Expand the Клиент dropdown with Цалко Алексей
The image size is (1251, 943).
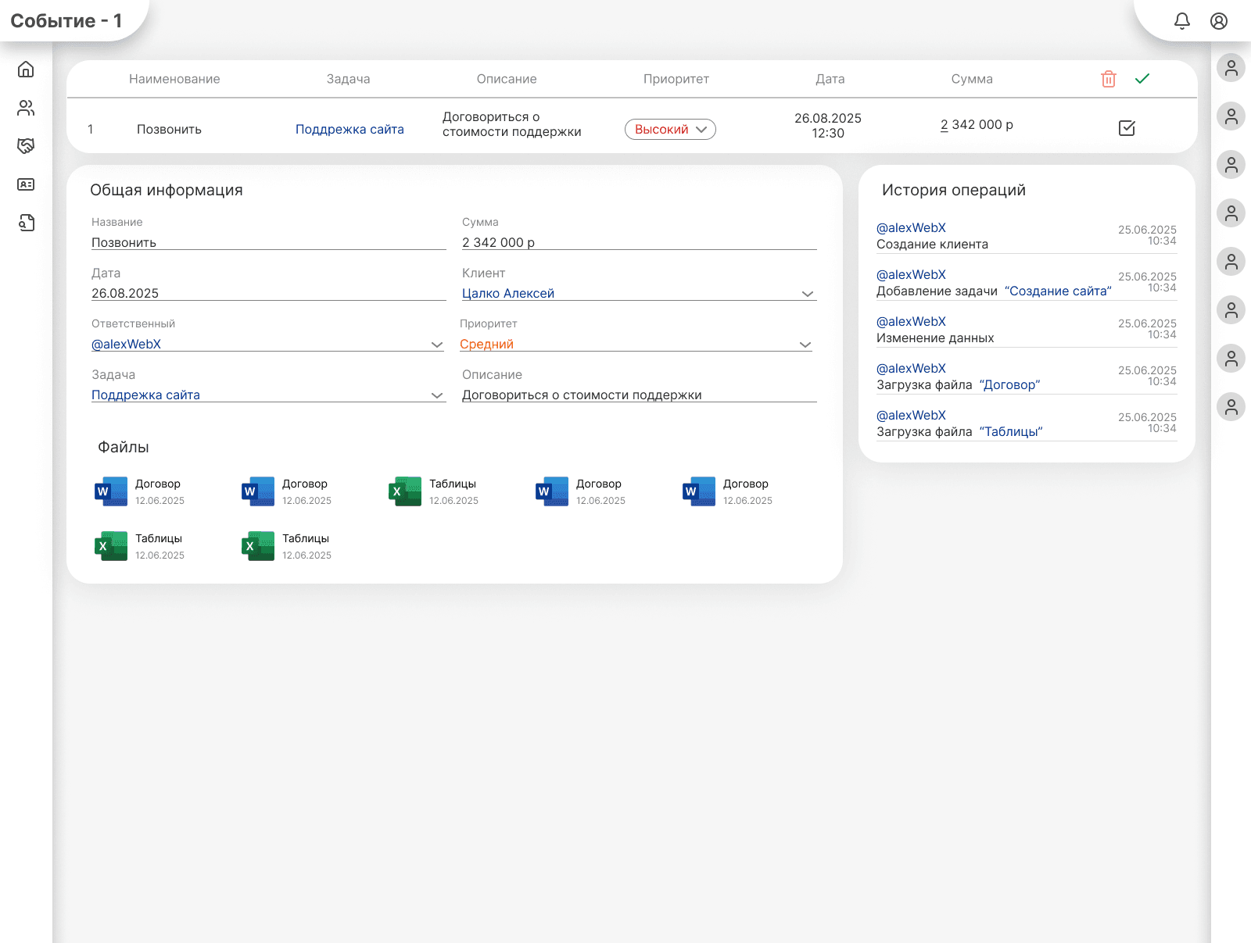(x=808, y=294)
